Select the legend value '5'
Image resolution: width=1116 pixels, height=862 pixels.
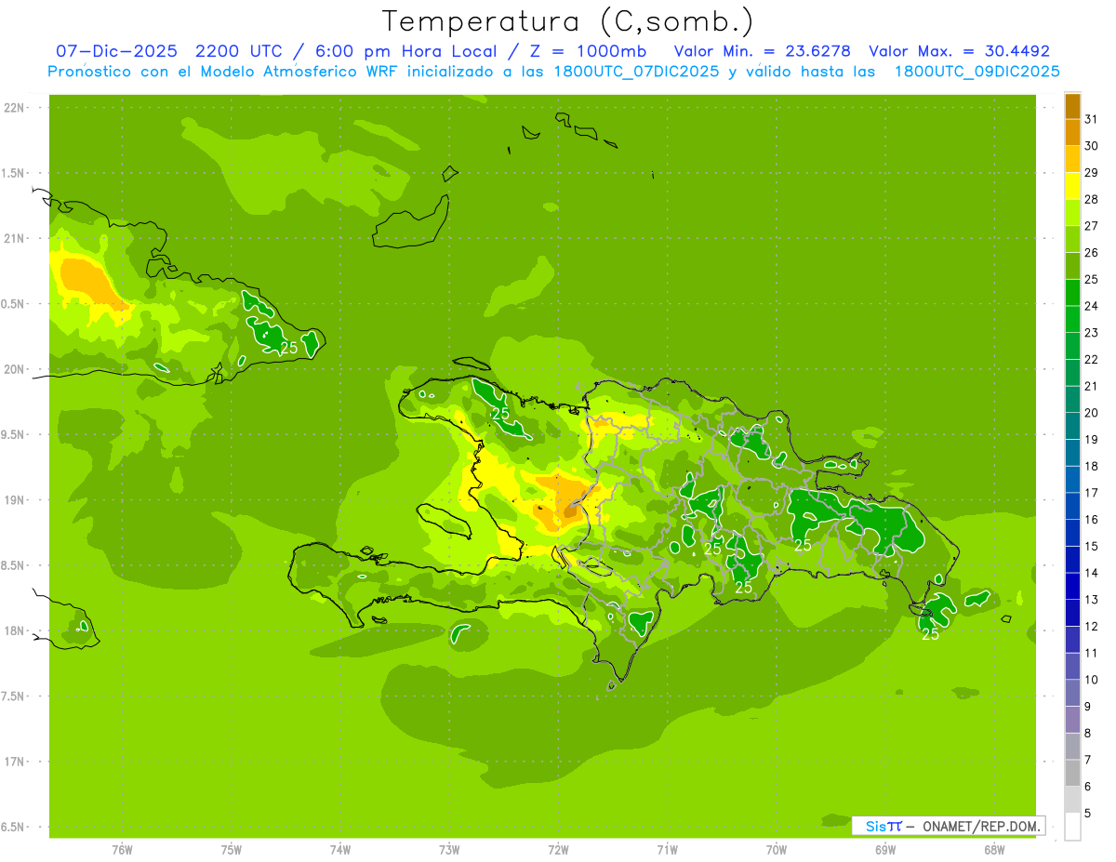[1088, 813]
